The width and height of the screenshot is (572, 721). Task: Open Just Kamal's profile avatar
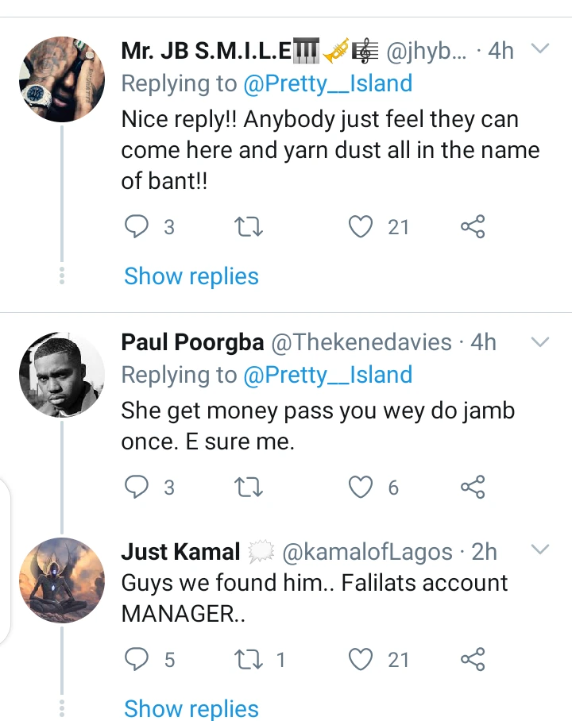point(63,580)
